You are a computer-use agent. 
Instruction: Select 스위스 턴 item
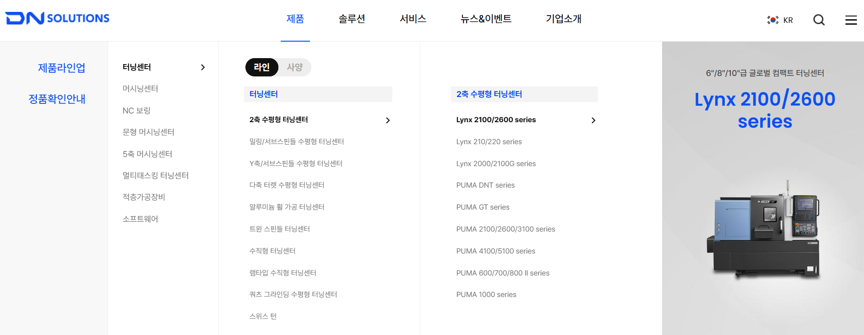click(x=263, y=316)
